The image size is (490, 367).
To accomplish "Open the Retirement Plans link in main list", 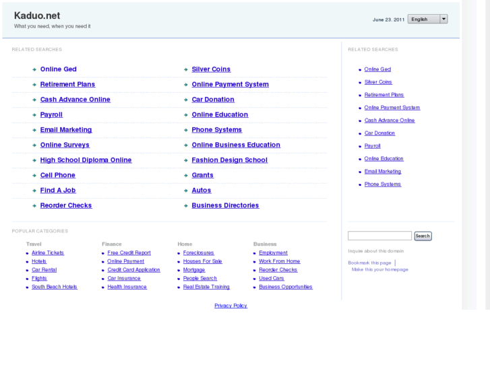I will click(67, 84).
